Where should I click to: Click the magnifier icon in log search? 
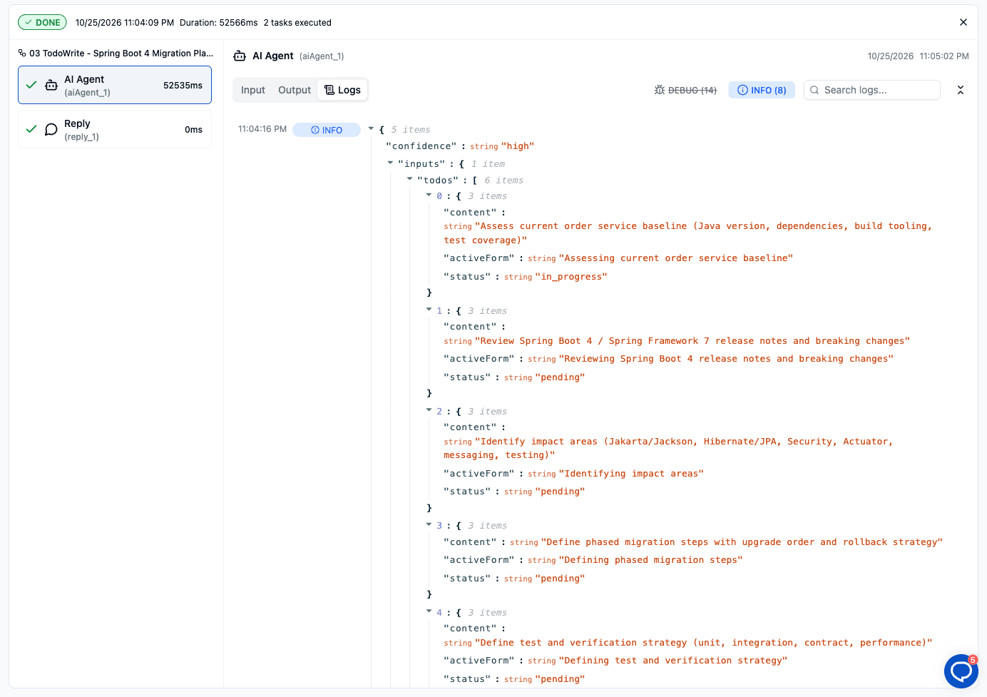pyautogui.click(x=814, y=90)
